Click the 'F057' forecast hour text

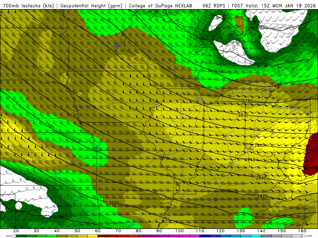point(237,6)
